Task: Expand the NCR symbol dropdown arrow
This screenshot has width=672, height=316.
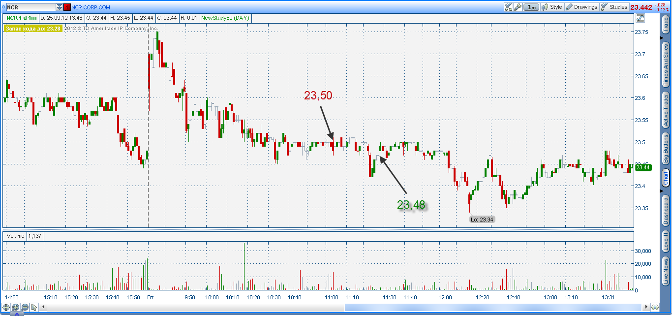Action: (x=60, y=7)
